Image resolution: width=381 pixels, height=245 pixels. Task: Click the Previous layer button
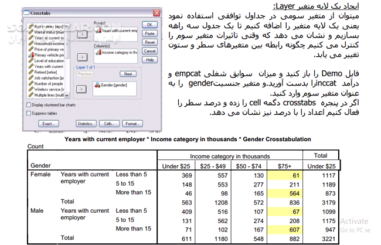pos(85,74)
